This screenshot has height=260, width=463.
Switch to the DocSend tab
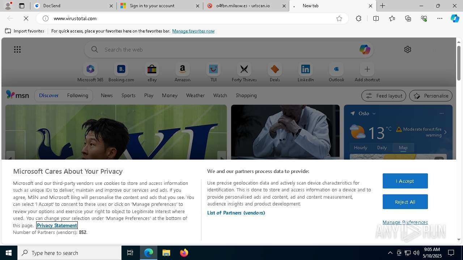click(73, 6)
